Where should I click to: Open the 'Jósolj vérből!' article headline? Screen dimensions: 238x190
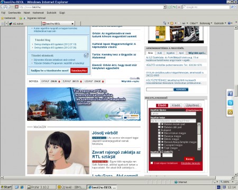pos(105,133)
